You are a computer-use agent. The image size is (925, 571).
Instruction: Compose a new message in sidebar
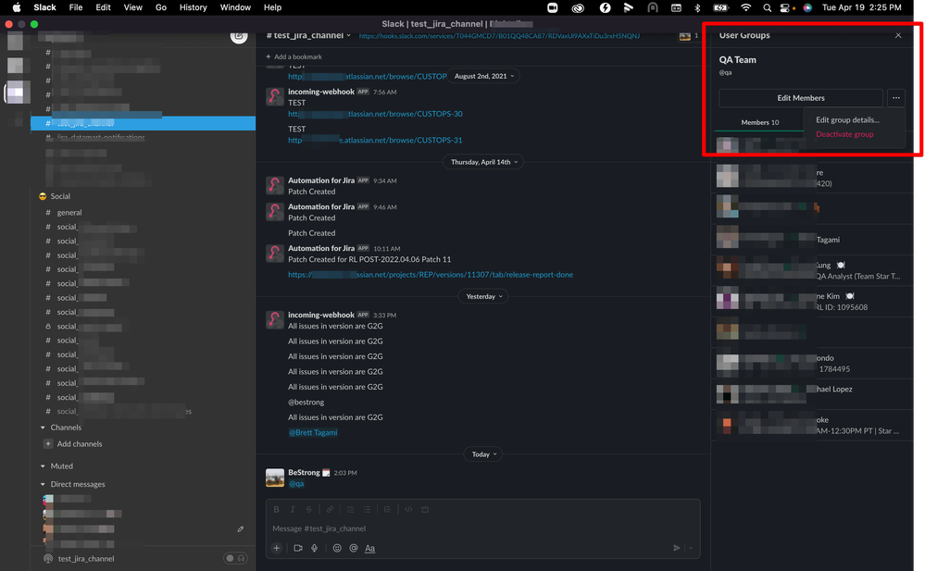[239, 35]
